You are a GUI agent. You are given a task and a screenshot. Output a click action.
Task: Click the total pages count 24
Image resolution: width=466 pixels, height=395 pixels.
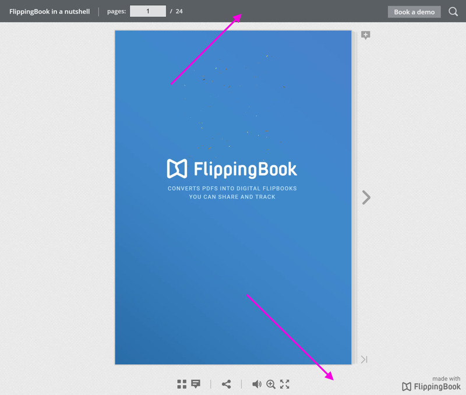click(x=179, y=11)
